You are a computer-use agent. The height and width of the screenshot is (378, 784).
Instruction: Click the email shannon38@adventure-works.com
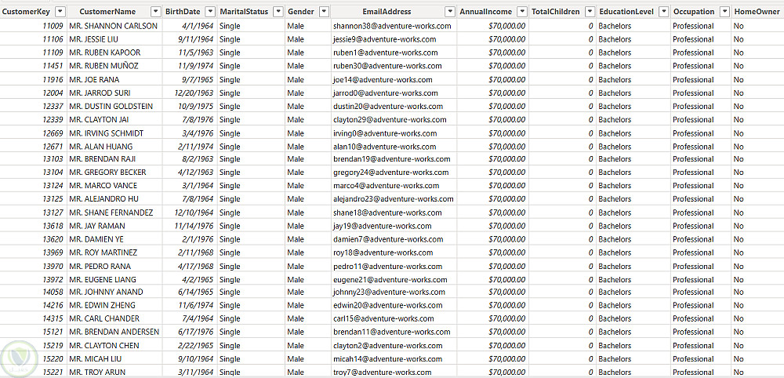coord(392,26)
